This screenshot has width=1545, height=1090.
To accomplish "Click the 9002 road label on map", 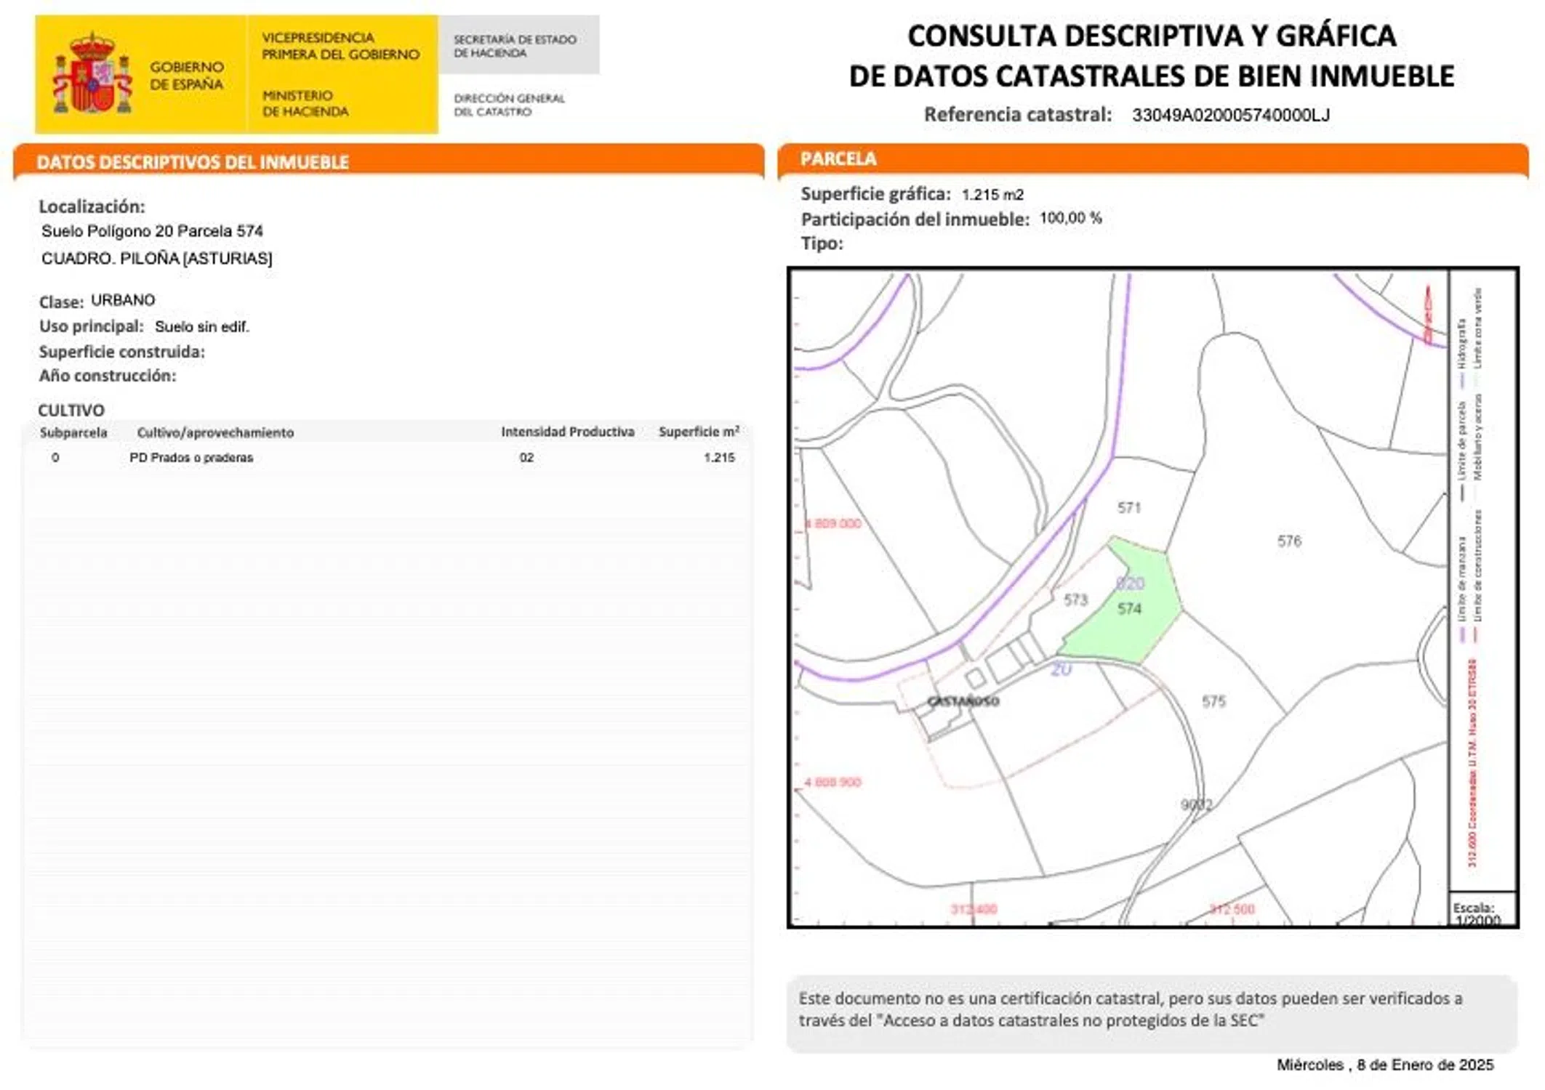I will (1196, 804).
